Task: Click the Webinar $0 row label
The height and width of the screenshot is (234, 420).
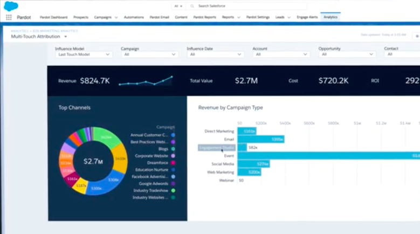Action: tap(226, 181)
